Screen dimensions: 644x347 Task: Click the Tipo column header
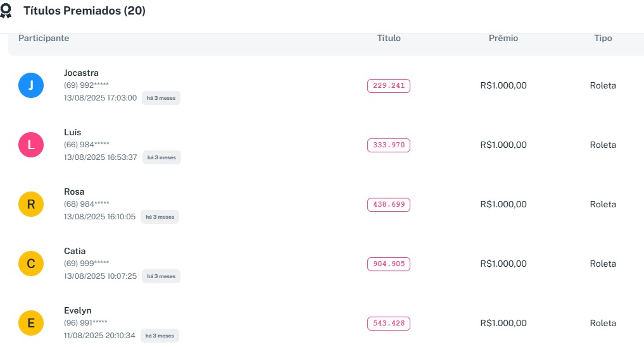(x=603, y=39)
